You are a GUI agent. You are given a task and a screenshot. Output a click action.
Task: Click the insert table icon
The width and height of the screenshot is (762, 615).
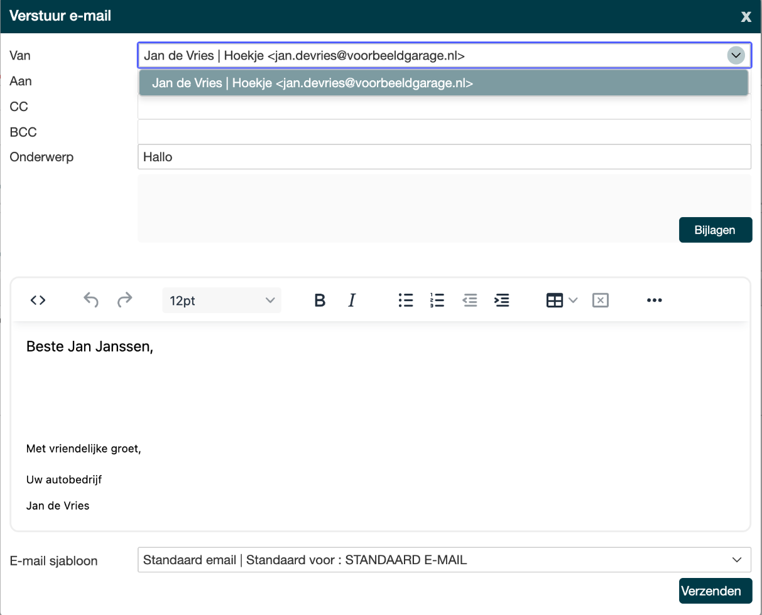tap(554, 301)
